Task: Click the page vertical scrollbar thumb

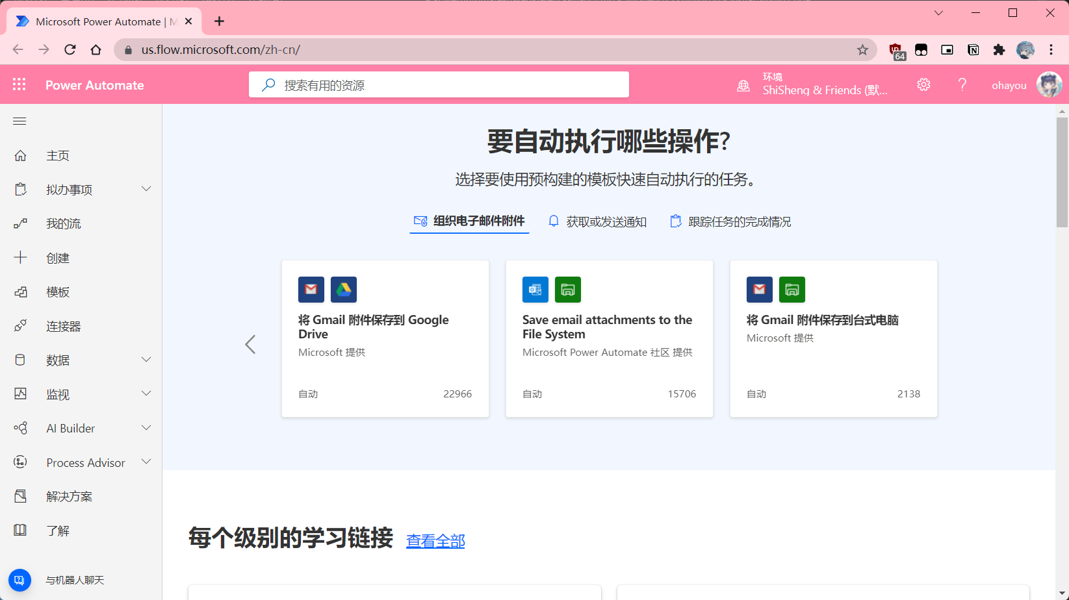Action: [1062, 172]
